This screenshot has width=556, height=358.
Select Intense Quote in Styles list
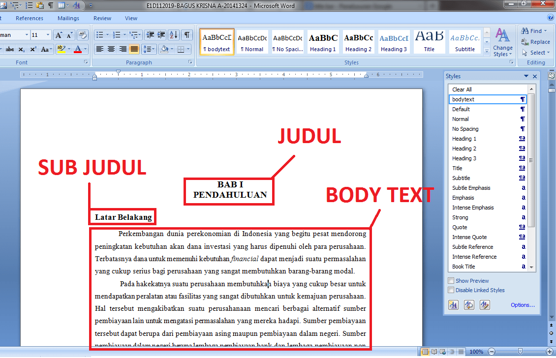click(488, 237)
